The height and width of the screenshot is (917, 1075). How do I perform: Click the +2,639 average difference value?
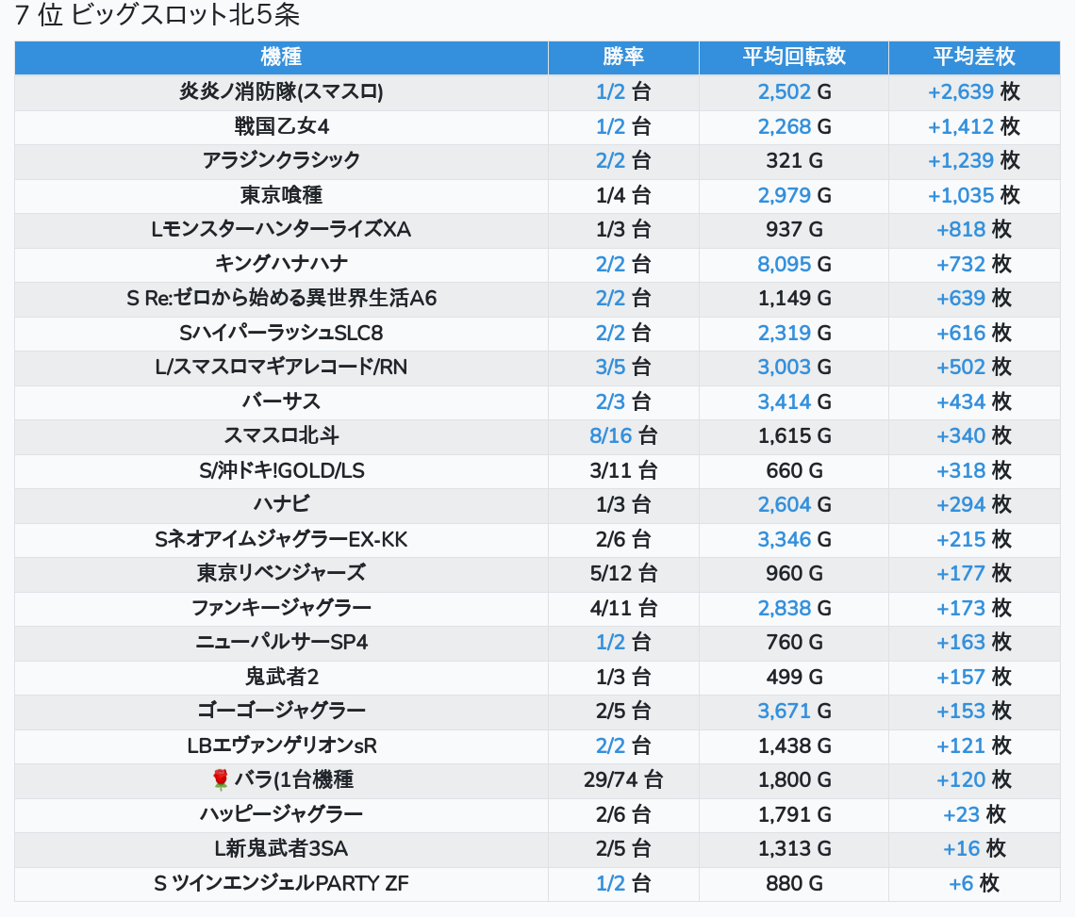click(961, 91)
